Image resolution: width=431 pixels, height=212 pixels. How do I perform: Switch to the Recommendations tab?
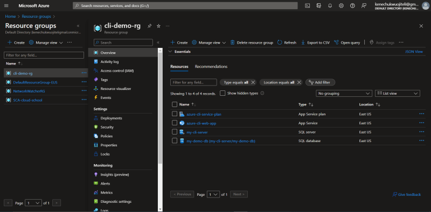(x=211, y=67)
